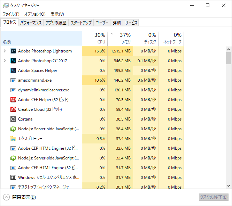The height and width of the screenshot is (206, 232).
Task: Click the Cortana circle icon
Action: click(13, 119)
